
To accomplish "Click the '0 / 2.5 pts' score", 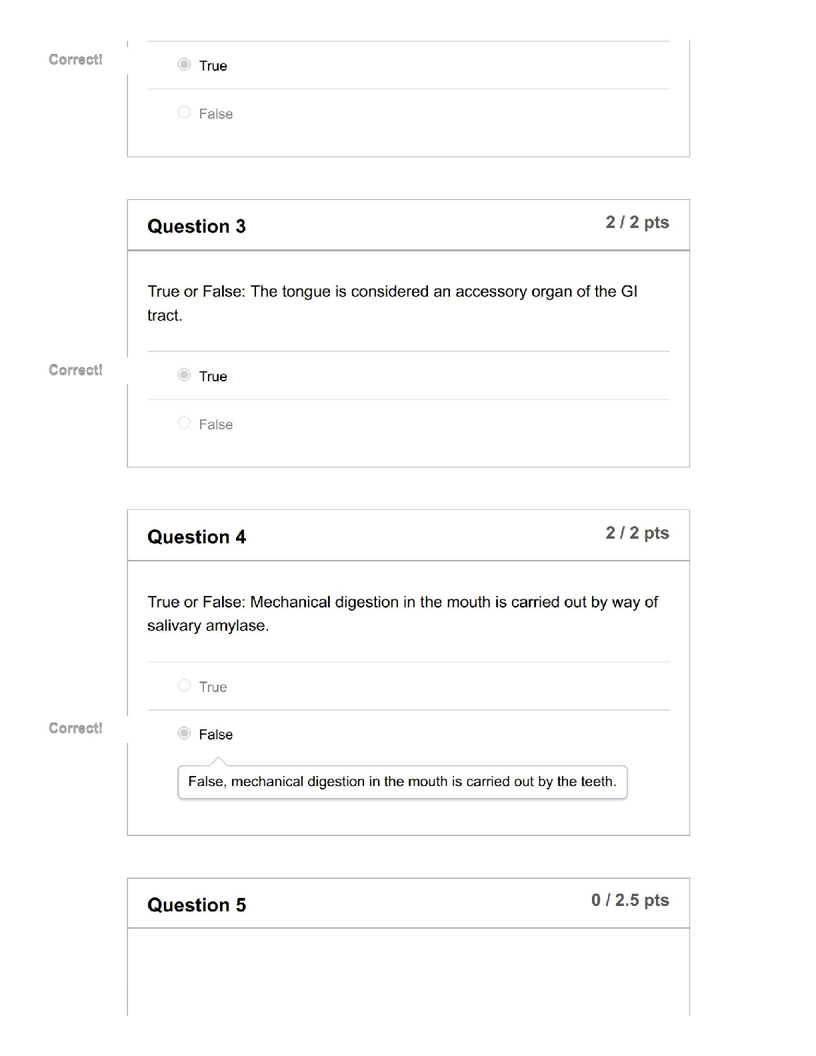I will tap(629, 901).
